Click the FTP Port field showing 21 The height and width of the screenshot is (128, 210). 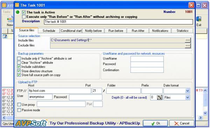point(97,91)
